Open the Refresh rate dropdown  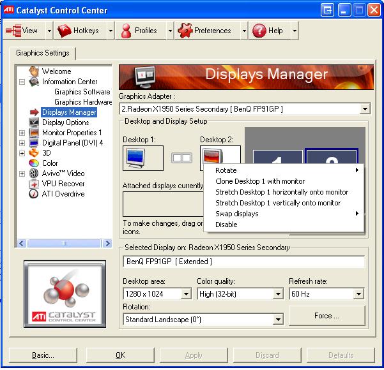359,294
